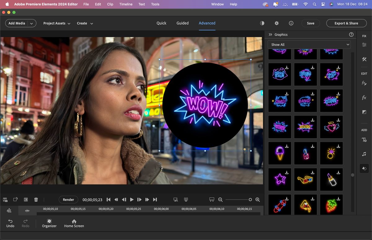372x240 pixels.
Task: Click the Export & Share button
Action: (x=346, y=23)
